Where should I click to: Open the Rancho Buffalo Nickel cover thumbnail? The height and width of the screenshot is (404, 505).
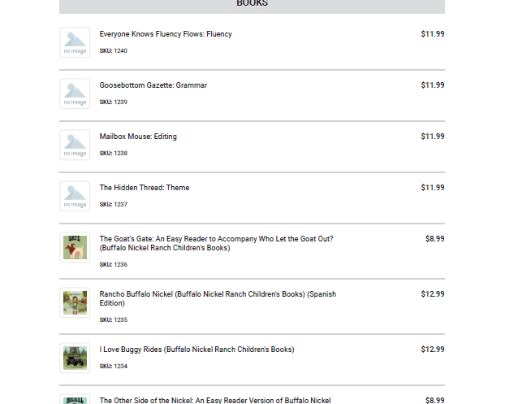[75, 302]
